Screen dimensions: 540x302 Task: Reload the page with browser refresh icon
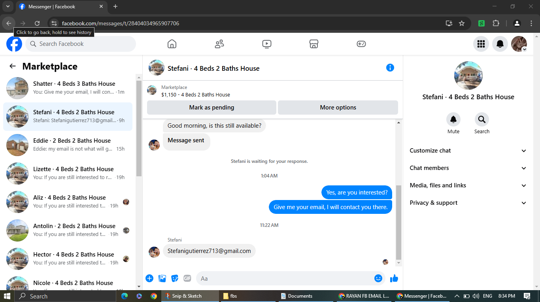[37, 23]
